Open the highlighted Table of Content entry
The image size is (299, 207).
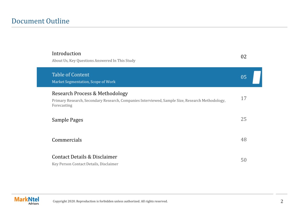click(x=149, y=77)
